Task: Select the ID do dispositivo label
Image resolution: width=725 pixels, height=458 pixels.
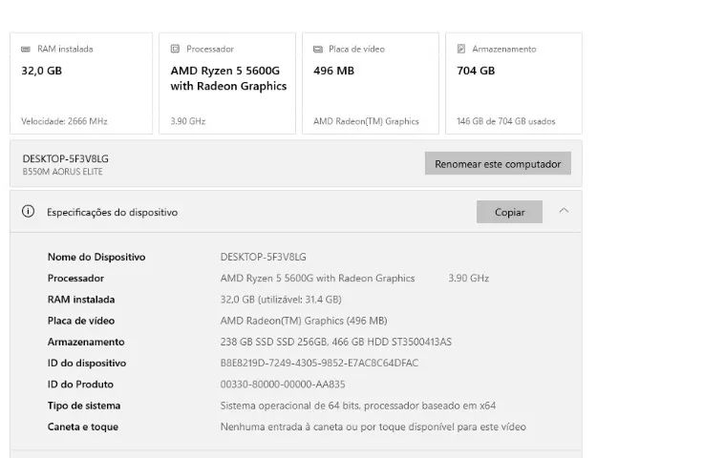Action: click(x=87, y=363)
